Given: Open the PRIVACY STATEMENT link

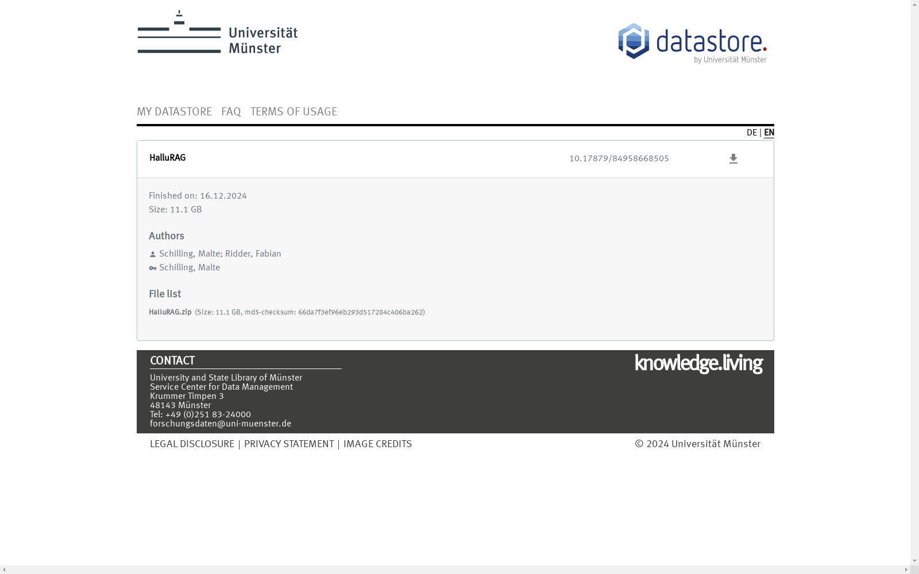Looking at the screenshot, I should tap(289, 444).
